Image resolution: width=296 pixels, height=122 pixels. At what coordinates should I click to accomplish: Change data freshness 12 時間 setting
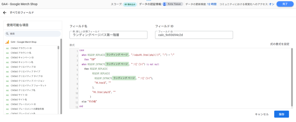[212, 4]
